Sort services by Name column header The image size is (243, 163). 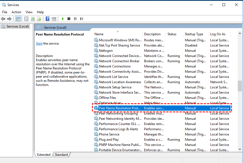[99, 34]
